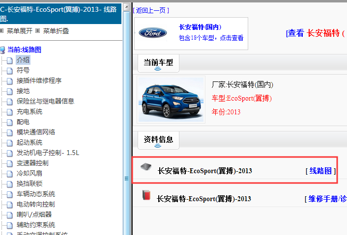Click the 车型:EcoSport(翼搏) text
347x235 pixels.
(242, 98)
